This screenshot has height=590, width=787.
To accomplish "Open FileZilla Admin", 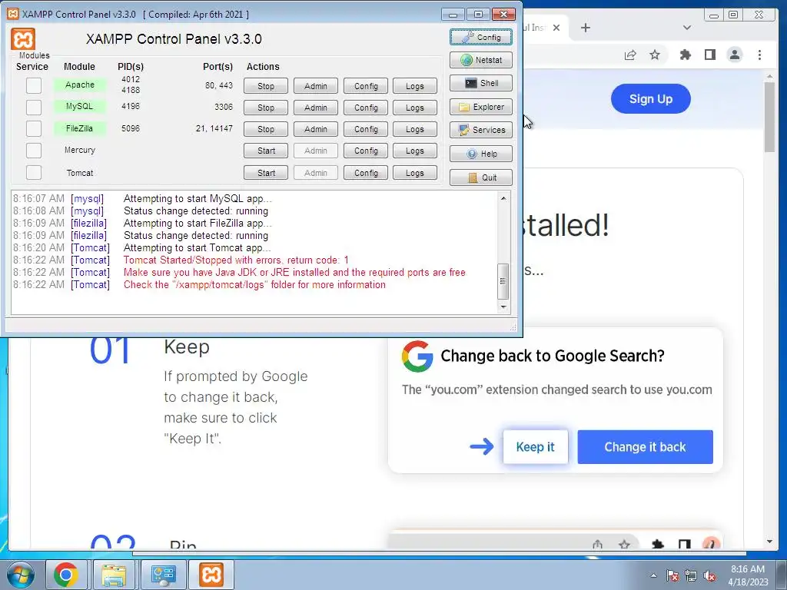I will (x=316, y=129).
